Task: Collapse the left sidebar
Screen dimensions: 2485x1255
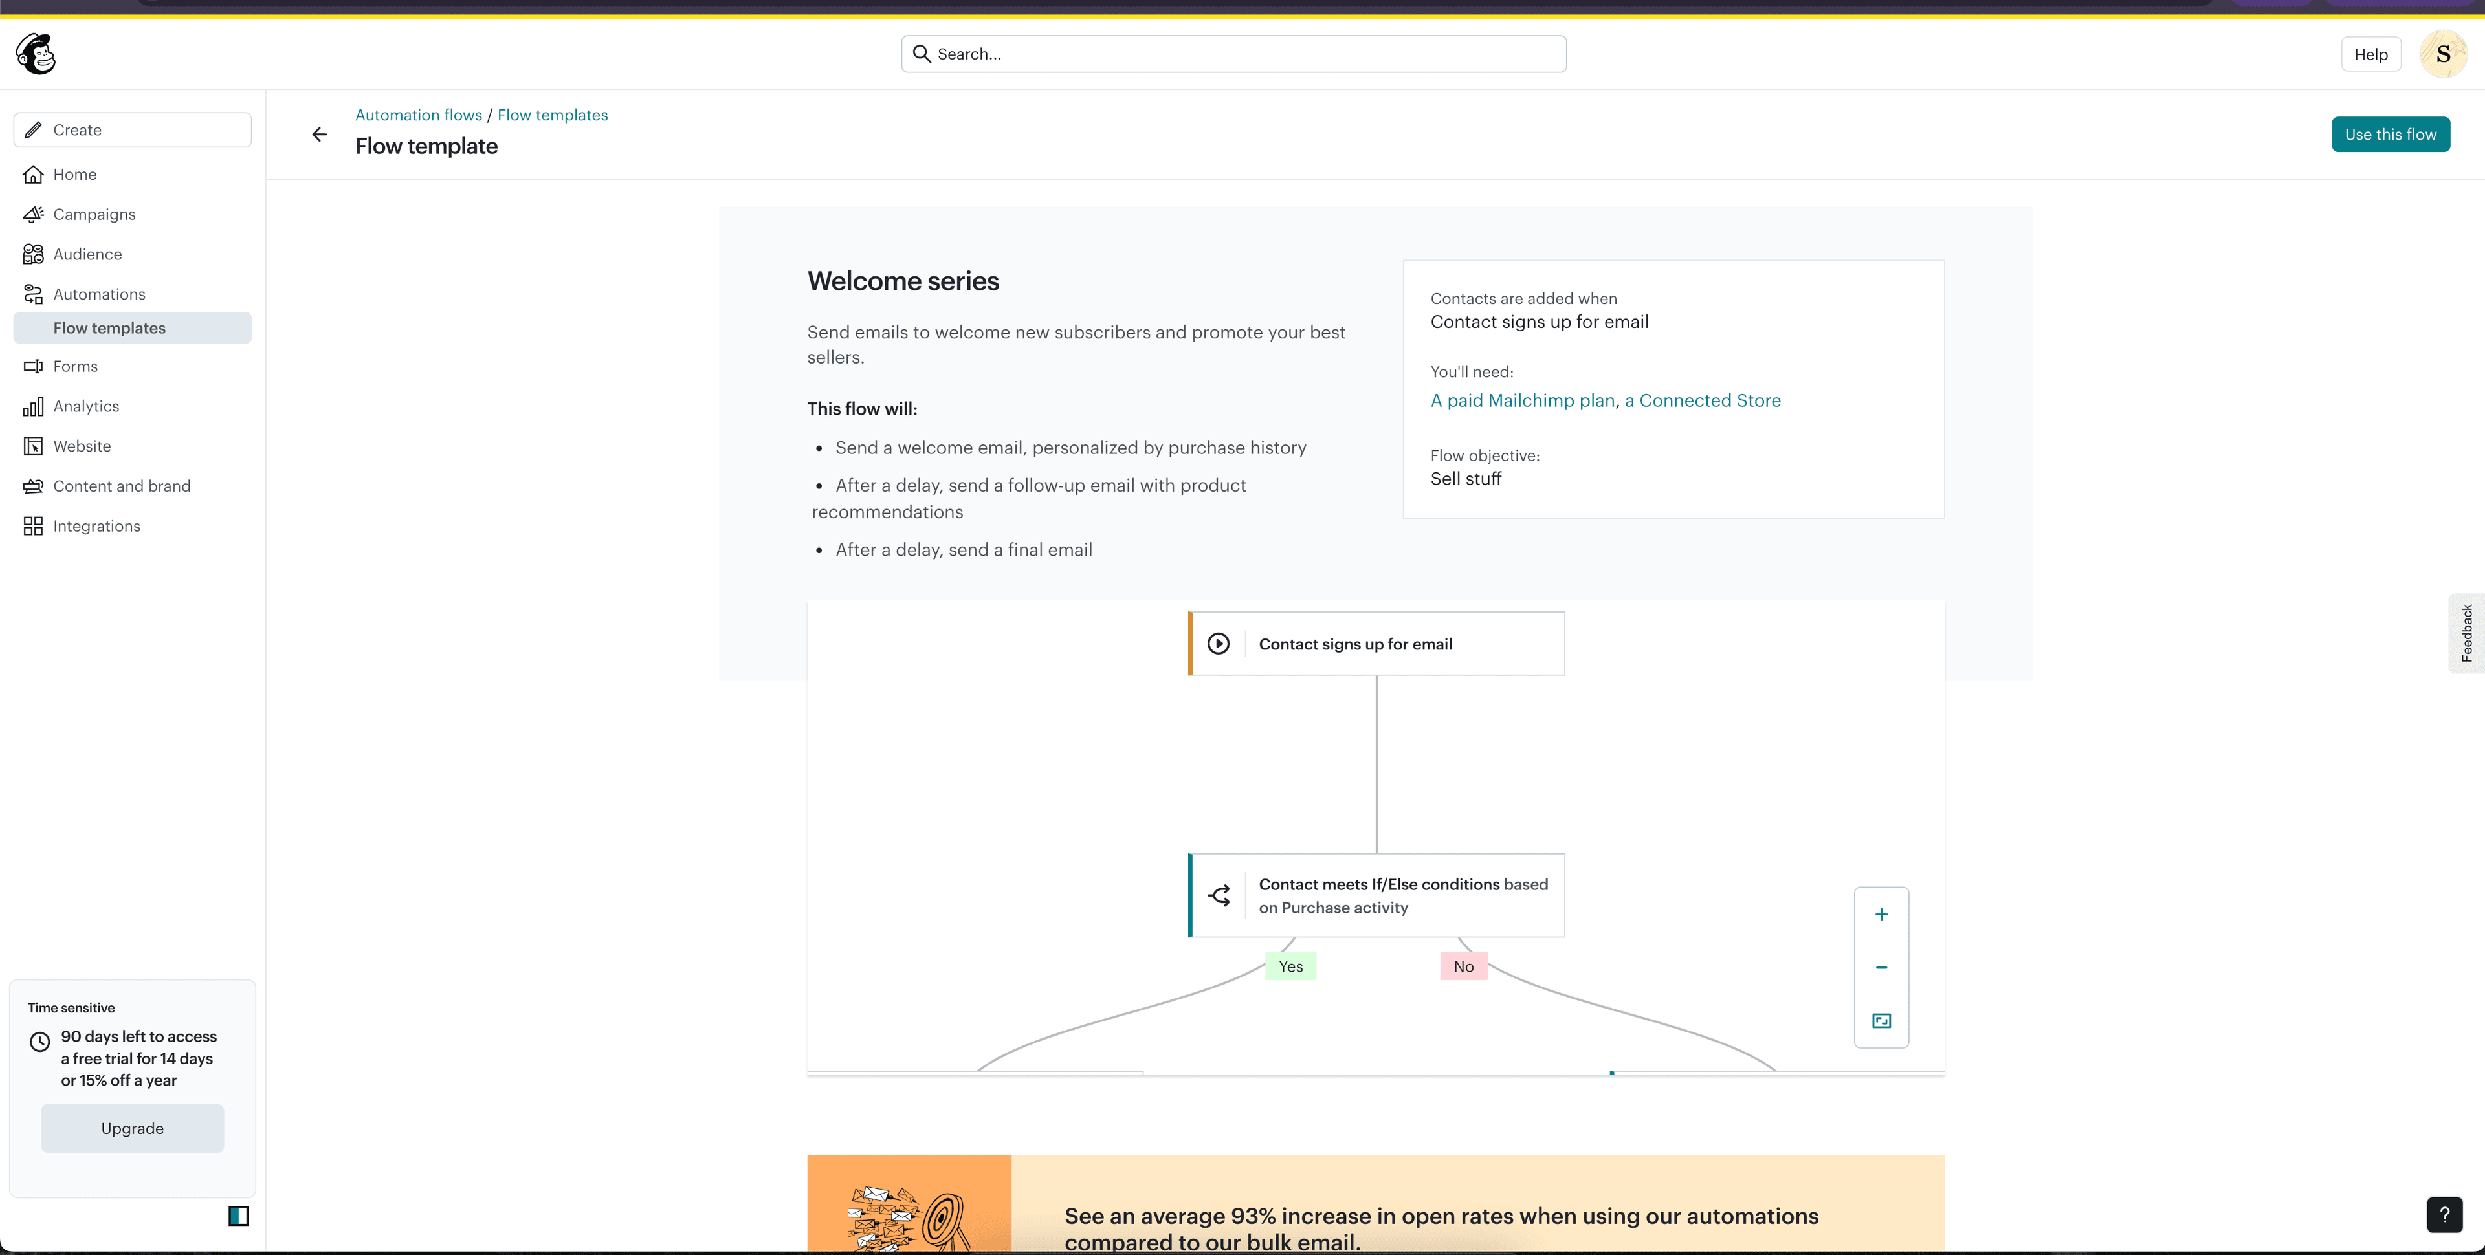Action: pyautogui.click(x=237, y=1216)
